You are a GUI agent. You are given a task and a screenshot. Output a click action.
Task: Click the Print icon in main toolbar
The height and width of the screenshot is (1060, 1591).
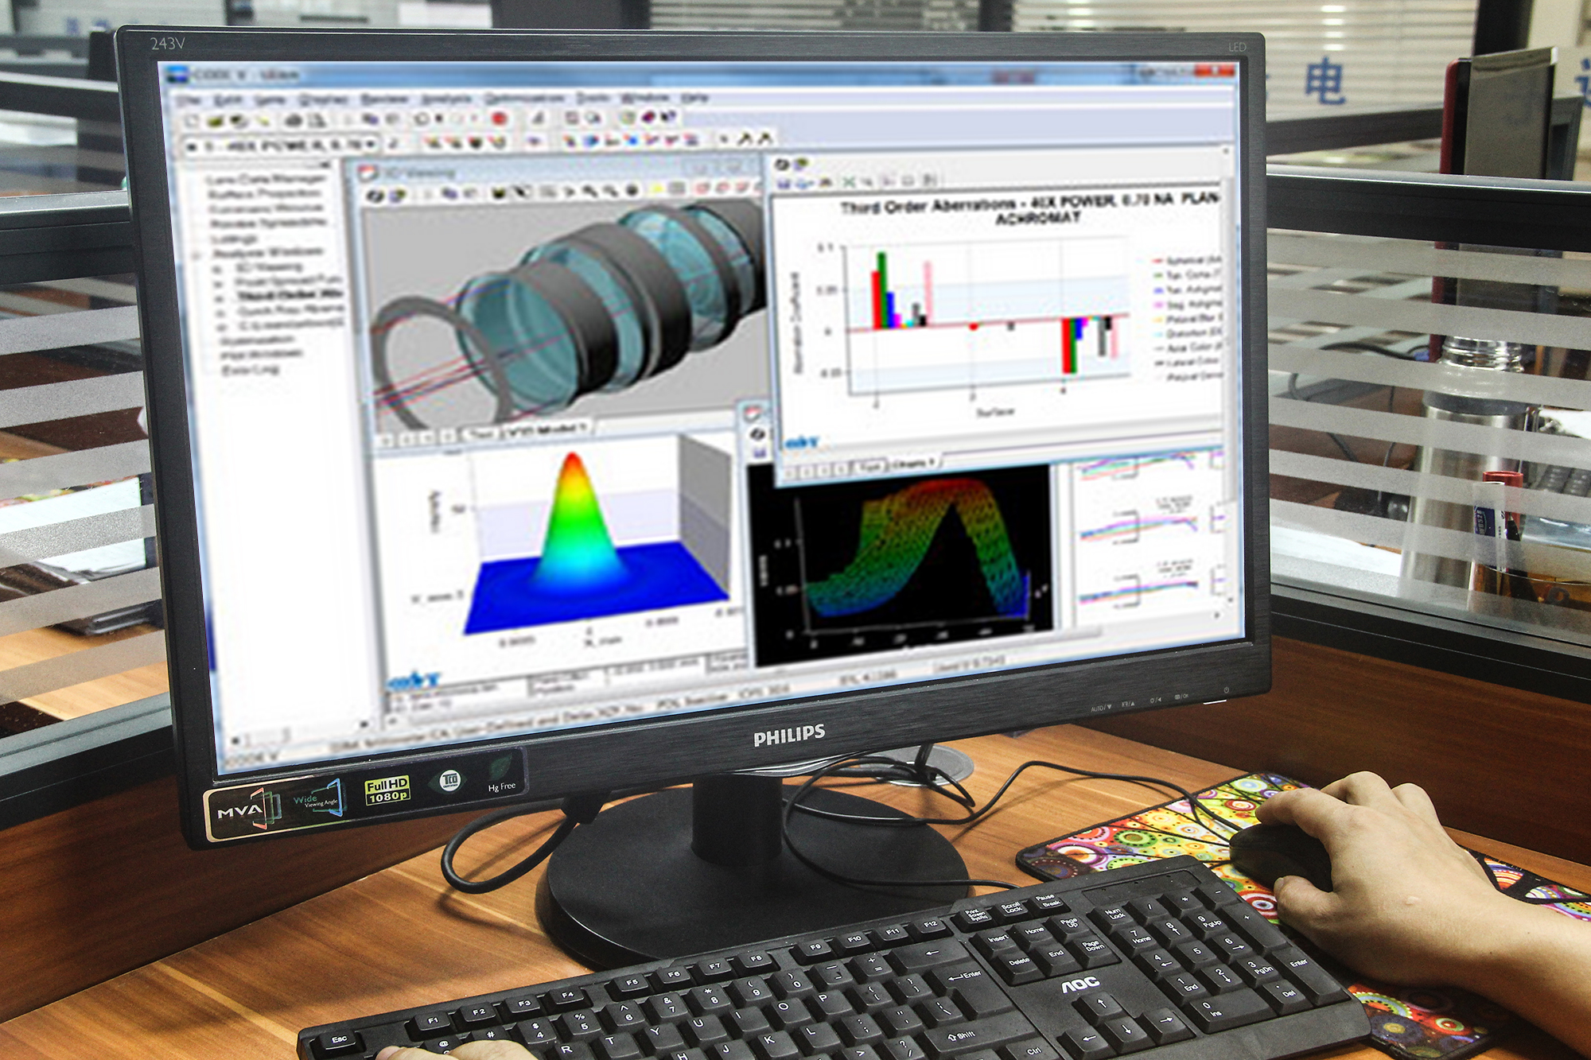tap(293, 121)
